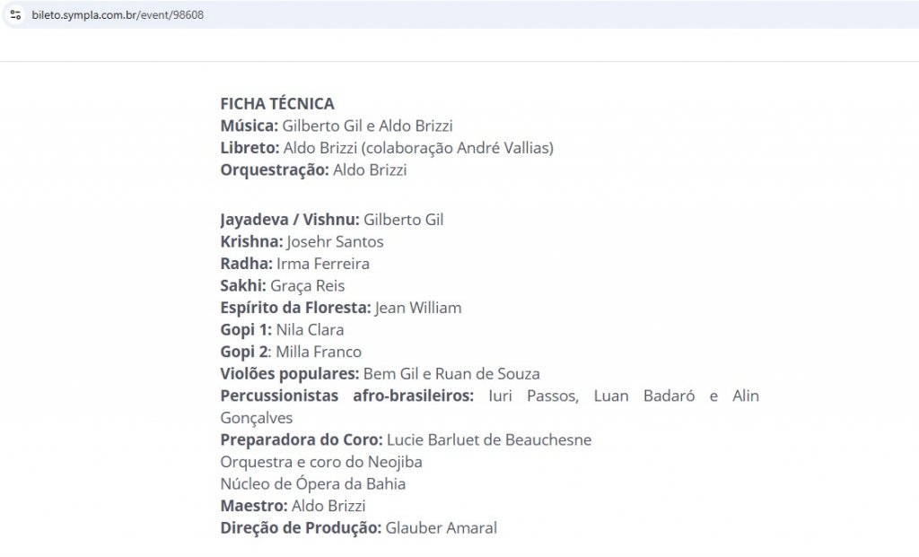Image resolution: width=919 pixels, height=557 pixels.
Task: Click the name Lucie Barluet de Beauchesne
Action: click(x=489, y=440)
